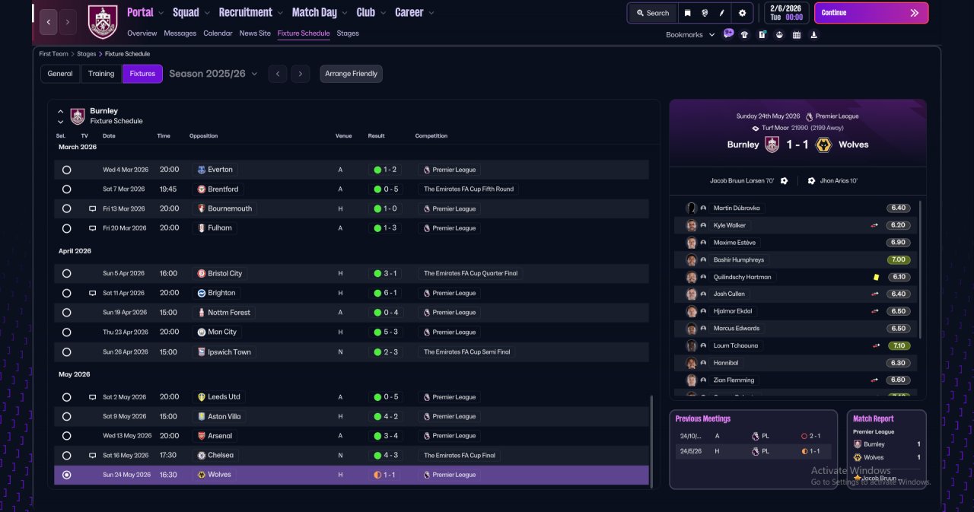Click the squad group icon in bookmarks bar

coord(779,34)
